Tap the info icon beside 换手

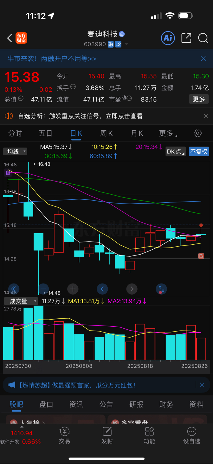pyautogui.click(x=73, y=87)
